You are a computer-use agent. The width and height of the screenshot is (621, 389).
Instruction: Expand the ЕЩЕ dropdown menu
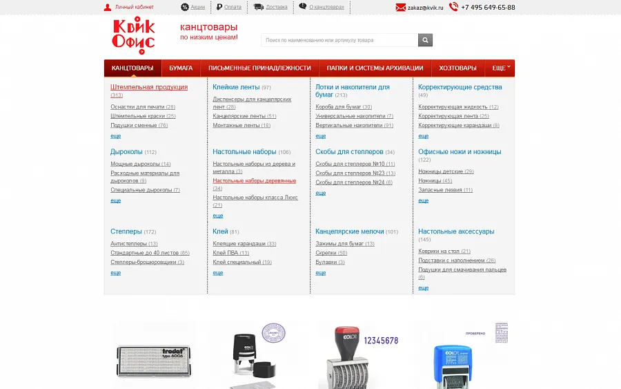(x=500, y=68)
